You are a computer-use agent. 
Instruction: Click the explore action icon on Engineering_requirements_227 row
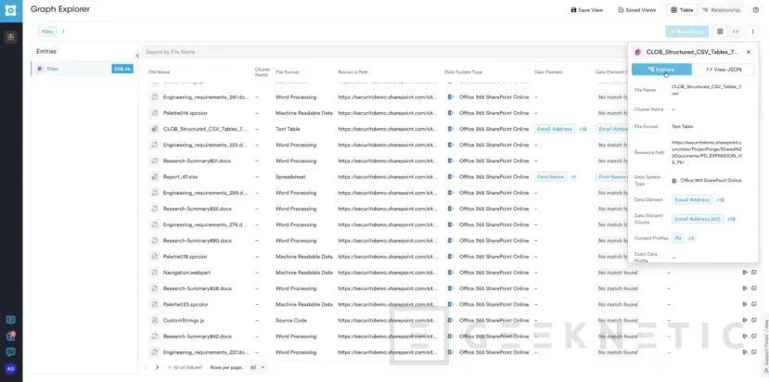point(745,352)
